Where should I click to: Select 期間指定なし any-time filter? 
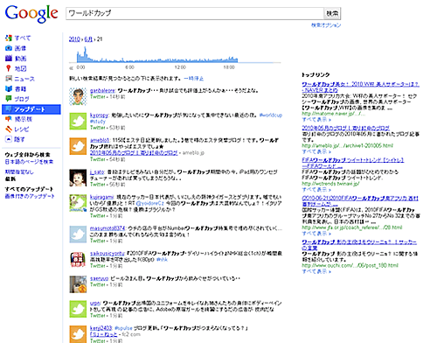[x=19, y=171]
